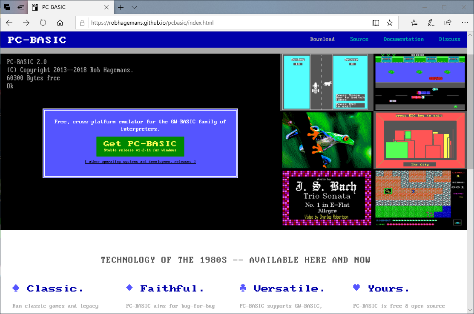
Task: Open the Source navigation link
Action: pos(359,39)
